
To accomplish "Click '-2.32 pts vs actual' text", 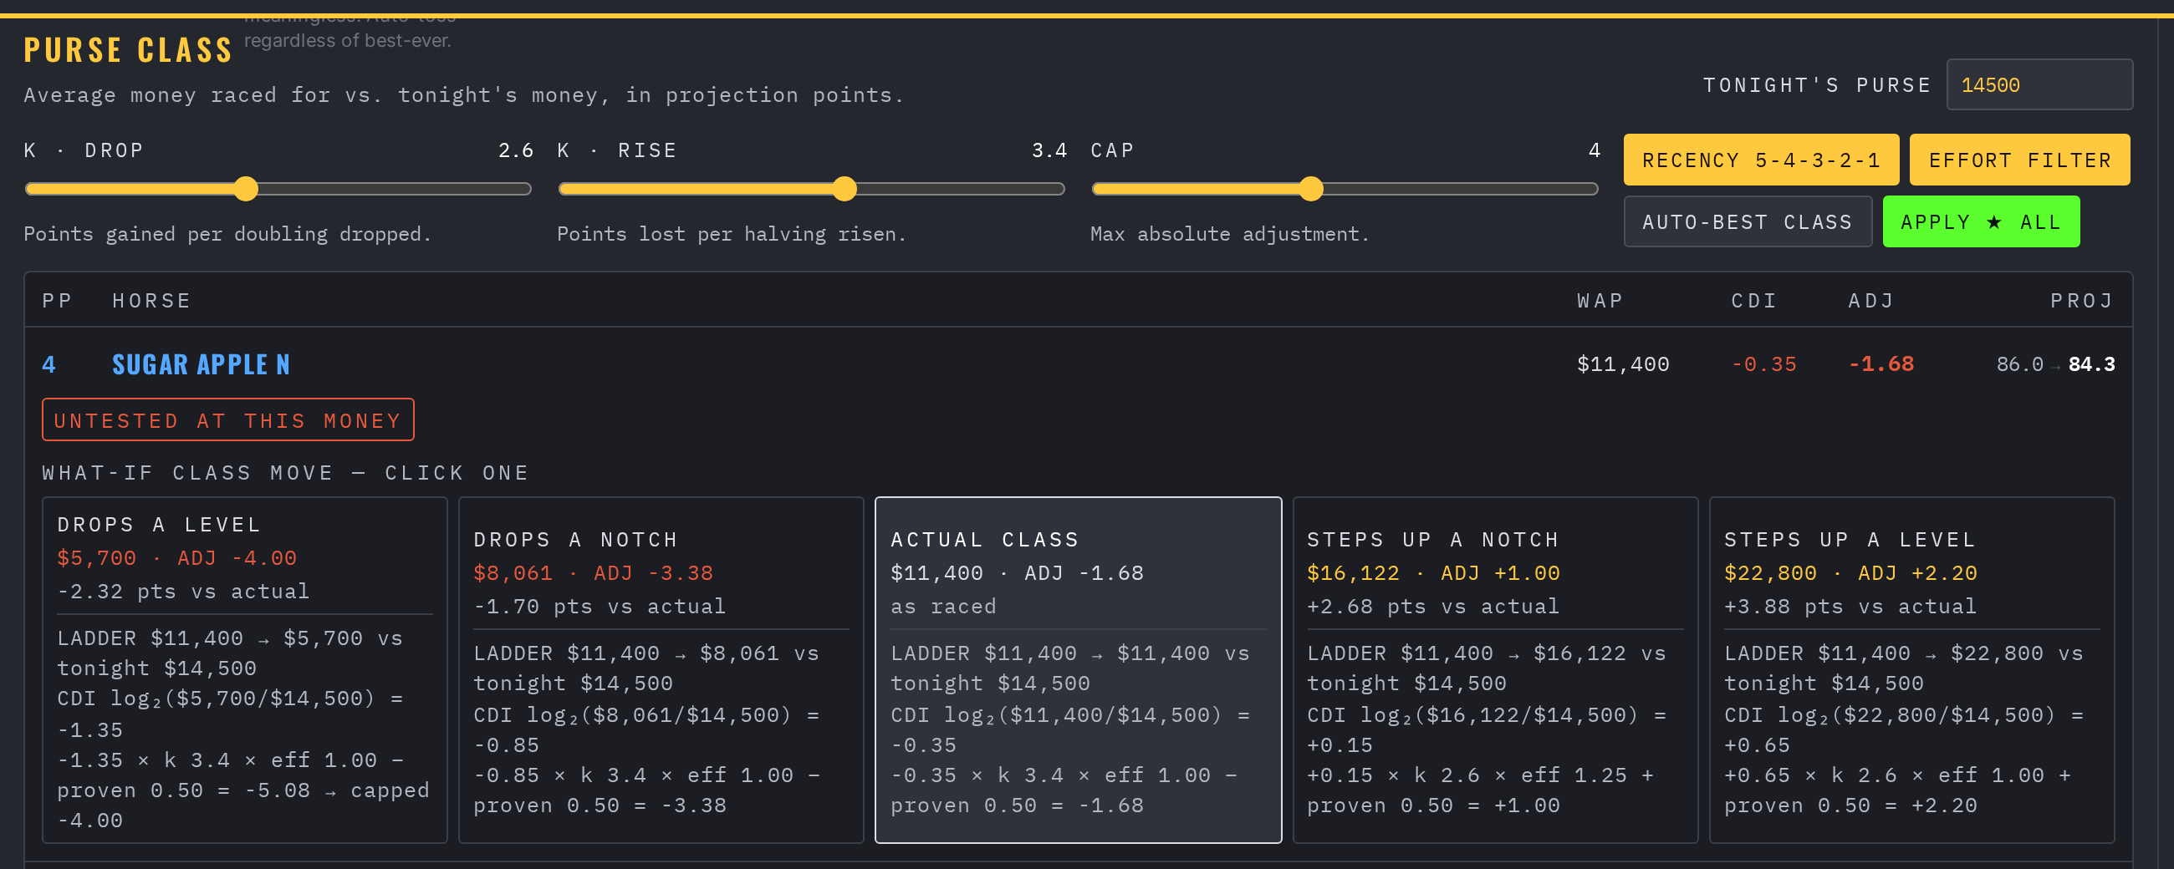I will tap(183, 592).
